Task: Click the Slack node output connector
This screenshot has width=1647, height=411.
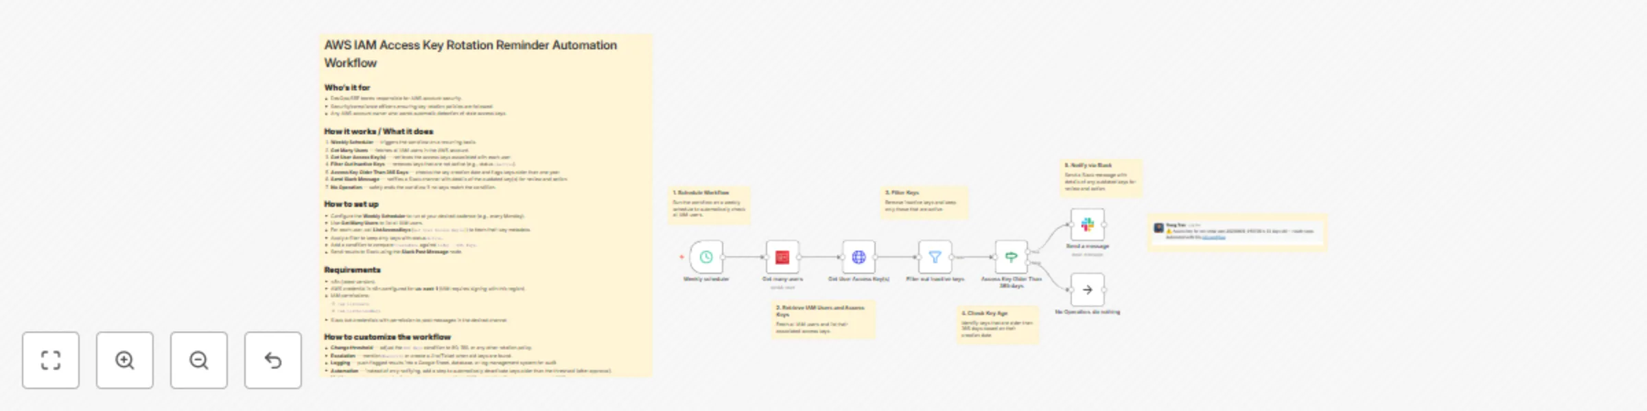Action: pos(1105,225)
